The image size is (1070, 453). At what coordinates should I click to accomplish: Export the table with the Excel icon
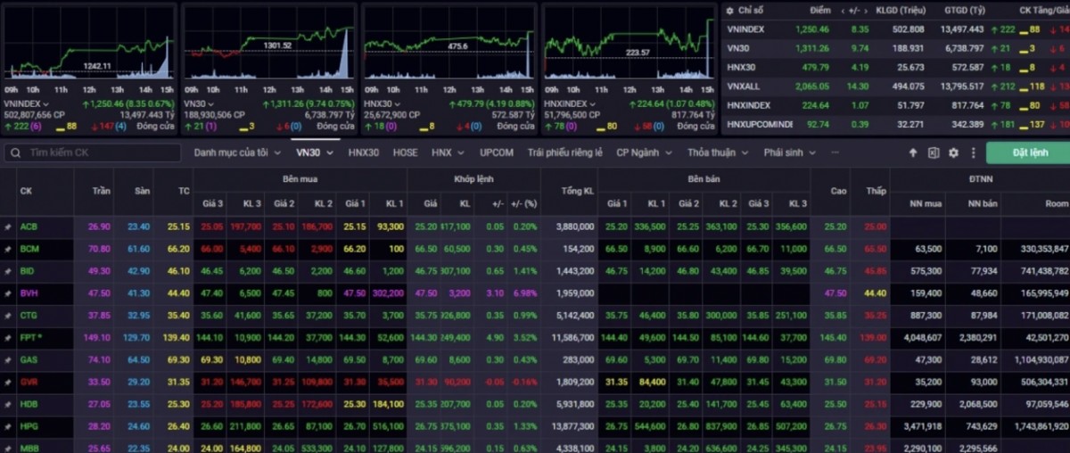tap(933, 153)
